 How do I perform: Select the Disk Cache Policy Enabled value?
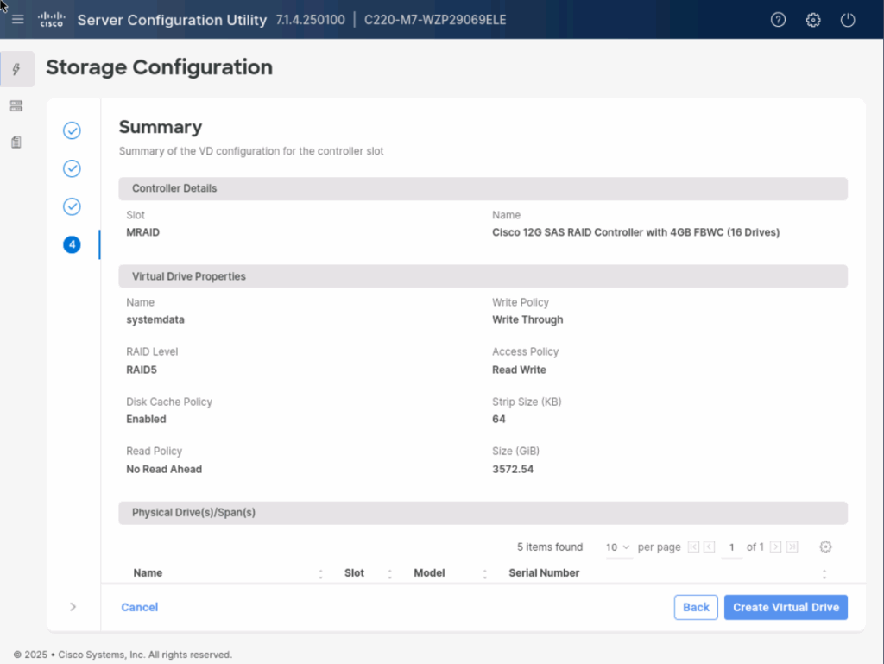tap(146, 419)
